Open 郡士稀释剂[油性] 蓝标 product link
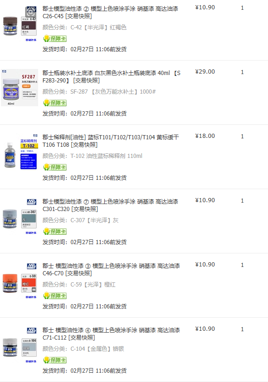Image resolution: width=268 pixels, height=382 pixels. point(111,141)
